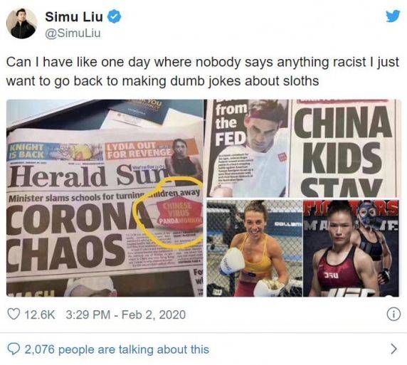Viewport: 407px width, 365px height.
Task: Click the Twitter bird logo
Action: coord(393,16)
